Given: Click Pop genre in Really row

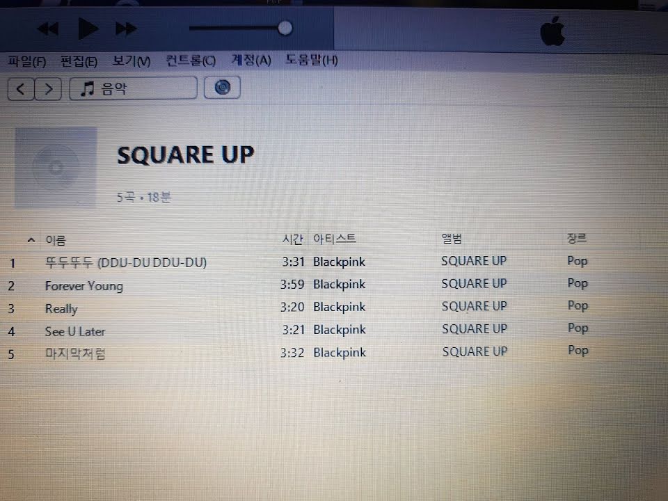Looking at the screenshot, I should point(578,305).
